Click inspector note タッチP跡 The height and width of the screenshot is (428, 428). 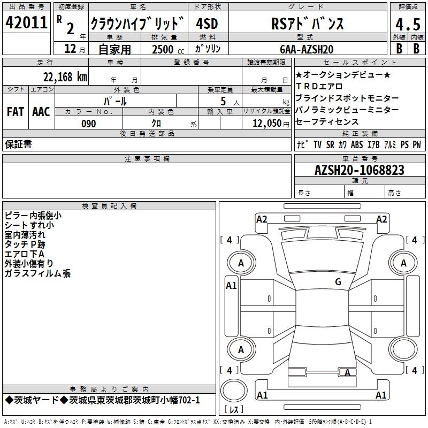click(25, 244)
